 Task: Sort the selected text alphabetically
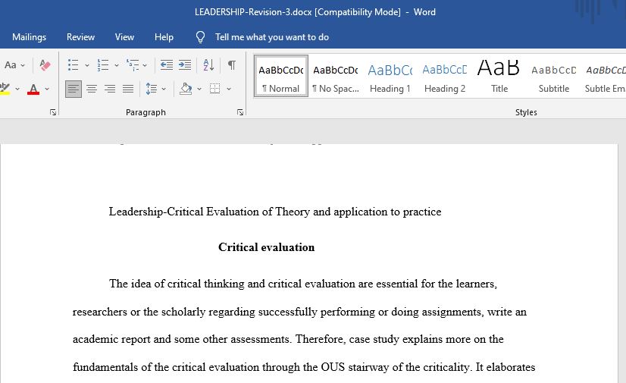tap(208, 64)
